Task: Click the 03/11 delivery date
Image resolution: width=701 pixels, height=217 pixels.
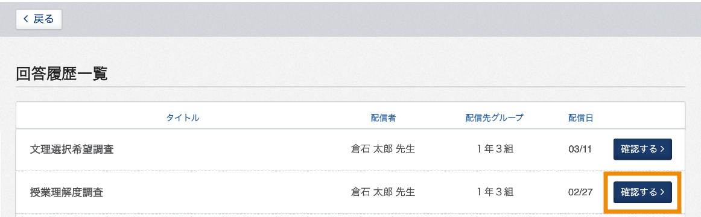Action: pos(580,149)
